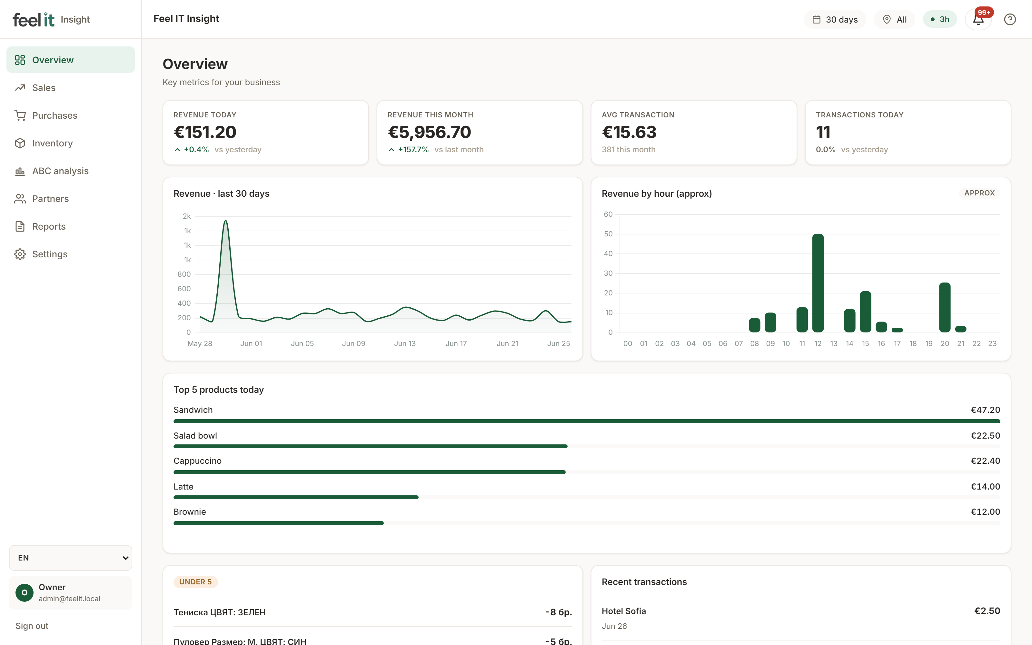Open the Partners menu item
The width and height of the screenshot is (1032, 645).
pyautogui.click(x=70, y=198)
